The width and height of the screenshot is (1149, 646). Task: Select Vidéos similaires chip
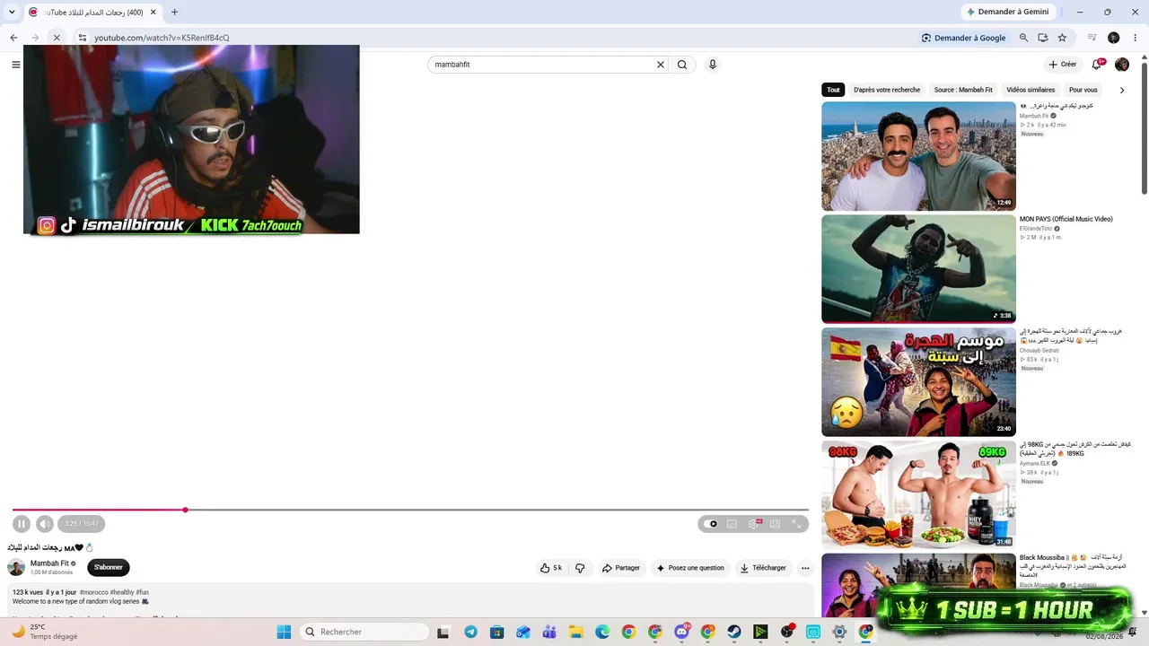[1031, 90]
